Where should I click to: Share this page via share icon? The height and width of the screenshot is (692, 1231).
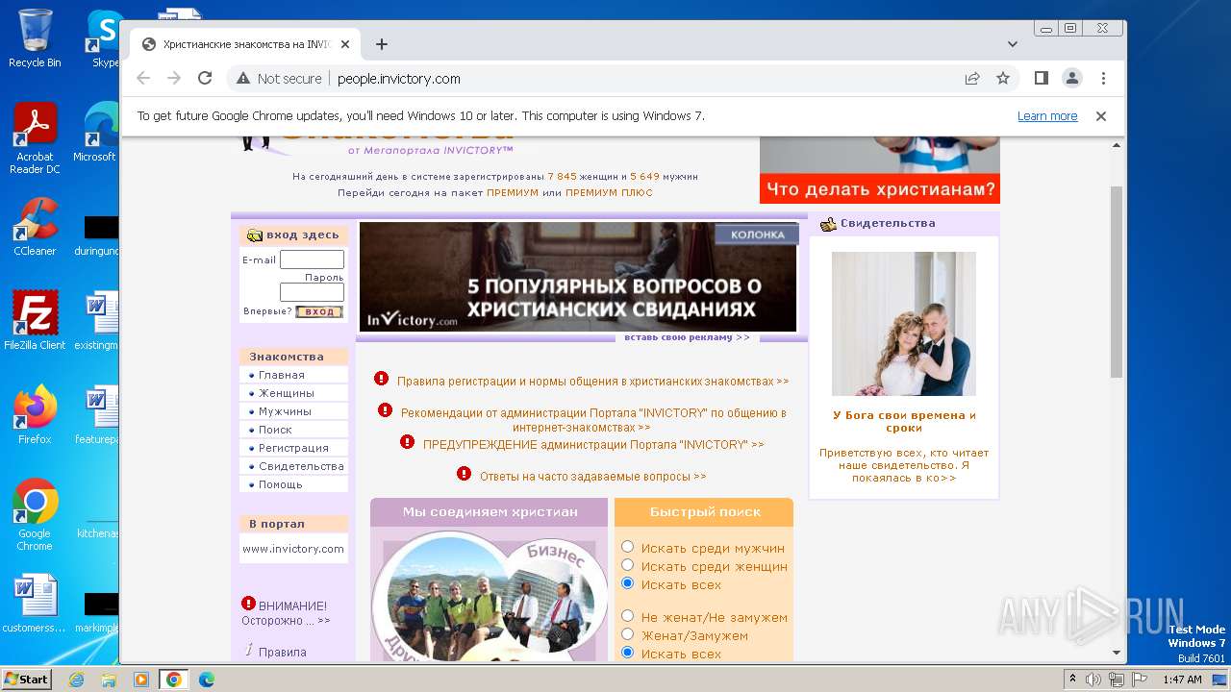pos(972,79)
